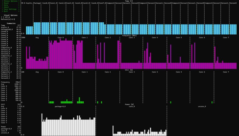This screenshot has height=136, width=239.
Task: Select the Sensor1,0 summary row
Action: pyautogui.click(x=11, y=50)
